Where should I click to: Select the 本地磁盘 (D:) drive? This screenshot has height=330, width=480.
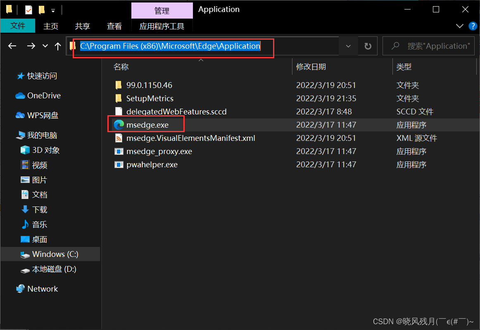(x=54, y=269)
